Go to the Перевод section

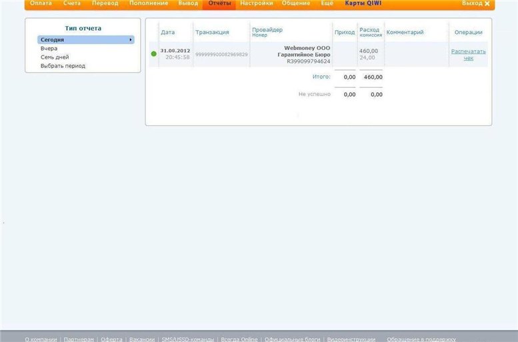105,3
